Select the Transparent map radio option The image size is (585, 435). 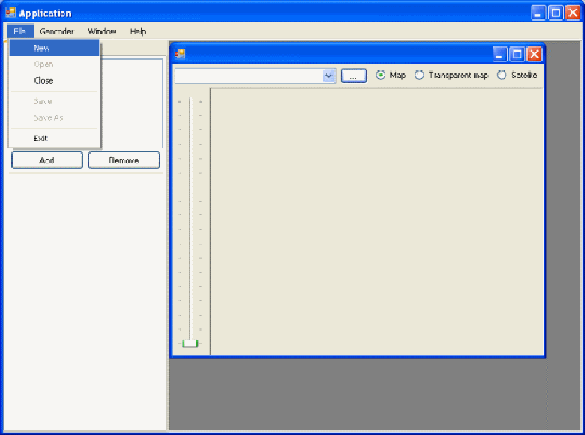419,75
